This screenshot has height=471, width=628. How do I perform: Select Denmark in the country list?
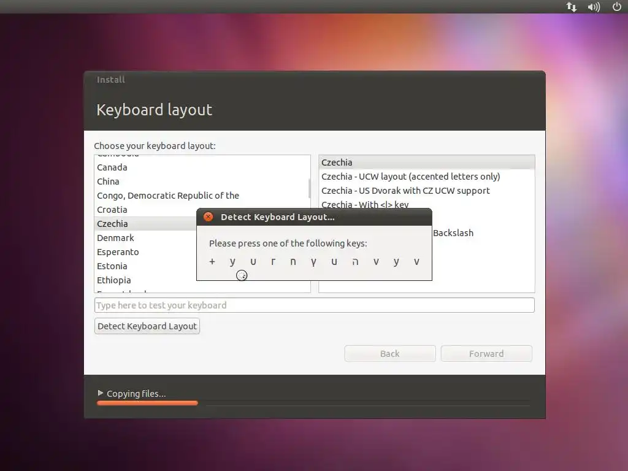point(146,238)
